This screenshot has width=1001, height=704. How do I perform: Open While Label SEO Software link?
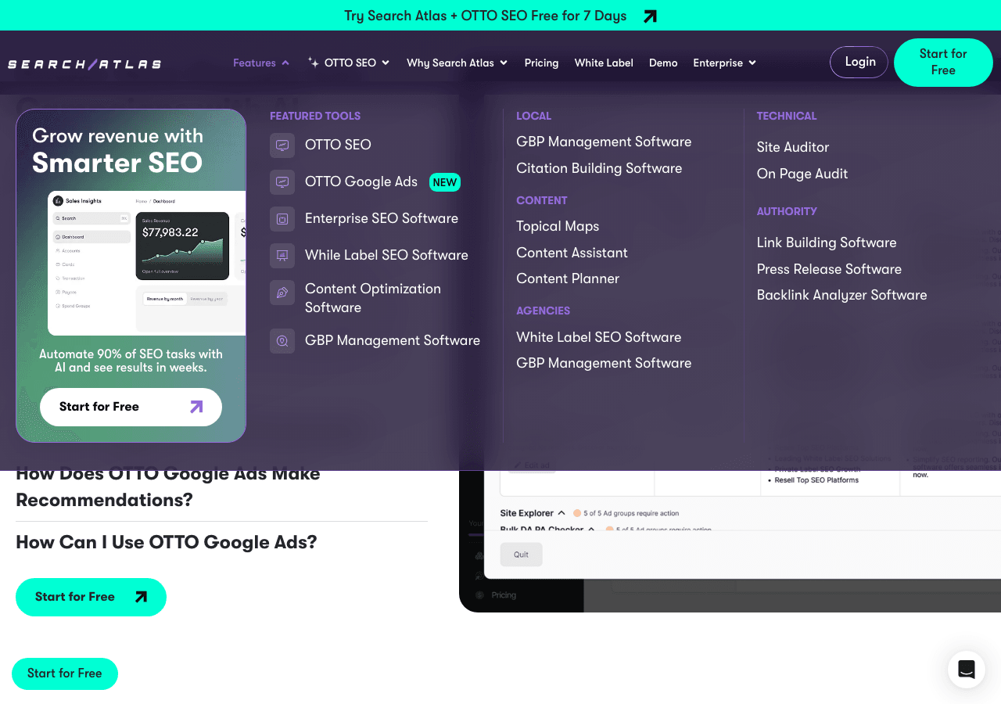pos(386,255)
